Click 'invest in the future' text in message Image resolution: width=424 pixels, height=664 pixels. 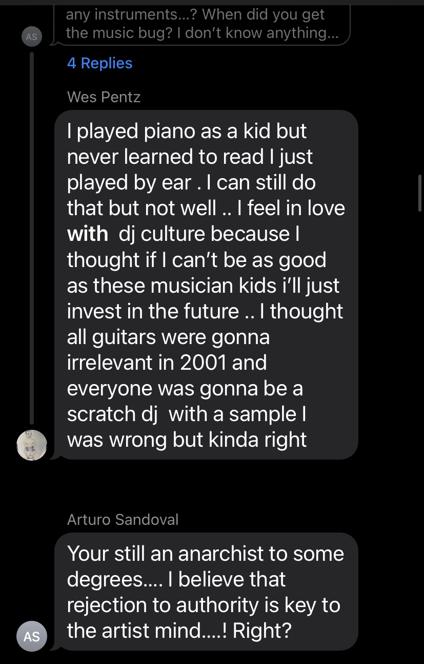pos(153,311)
